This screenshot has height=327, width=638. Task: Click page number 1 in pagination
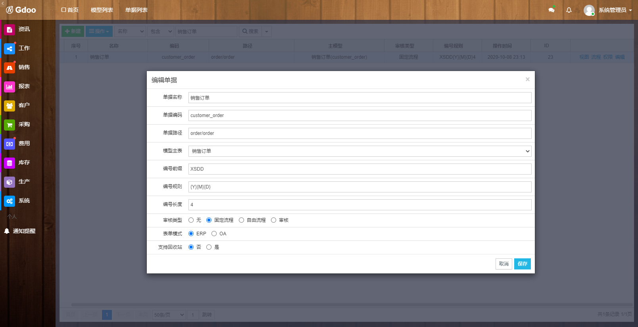(107, 315)
